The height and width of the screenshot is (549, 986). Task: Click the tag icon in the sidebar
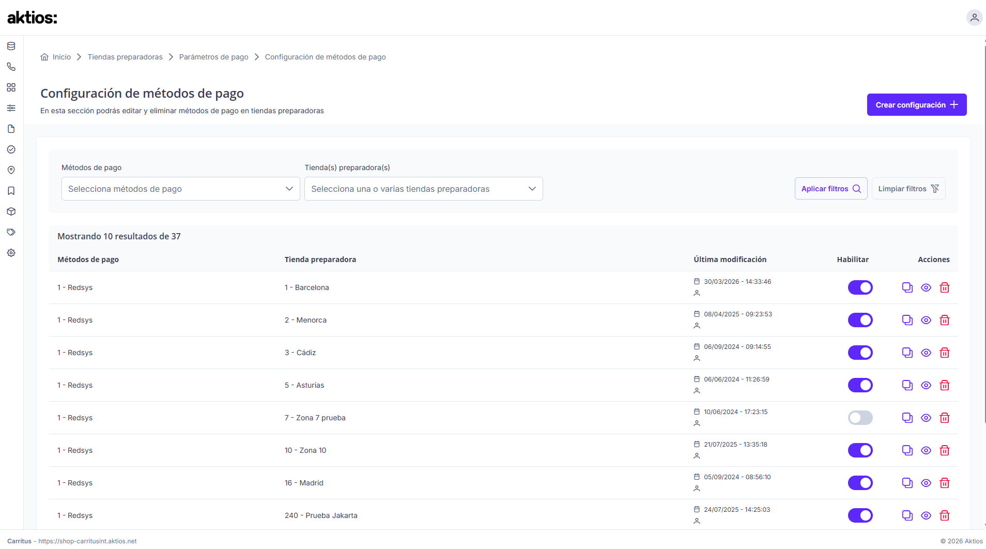click(11, 232)
